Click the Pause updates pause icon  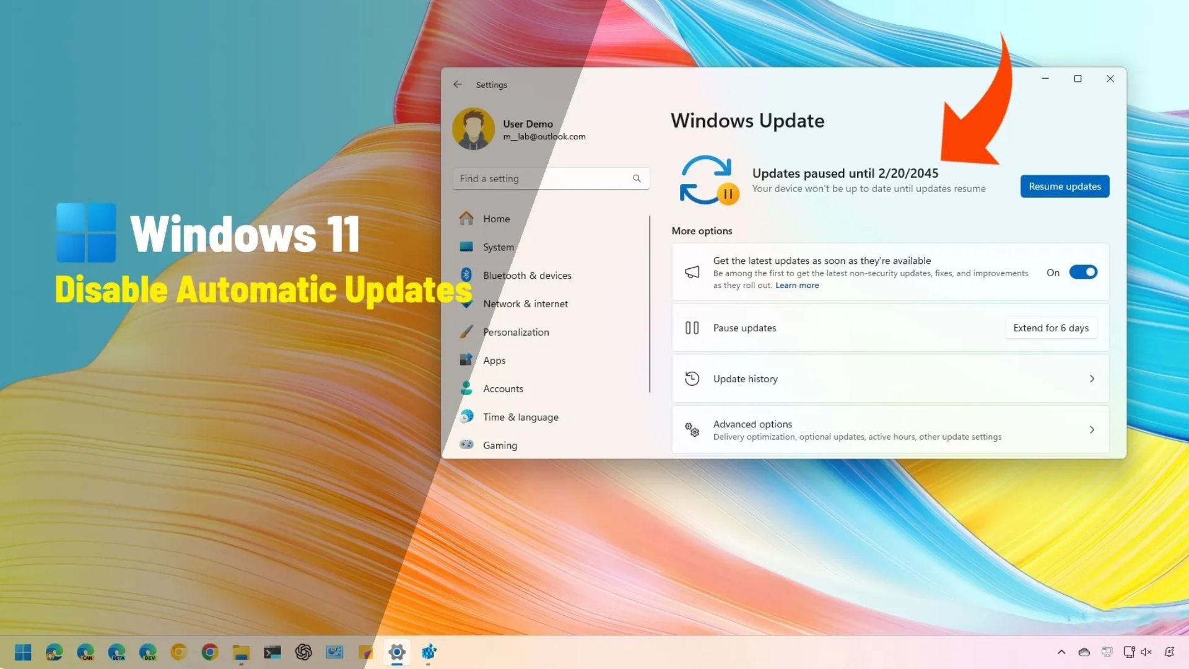click(692, 328)
